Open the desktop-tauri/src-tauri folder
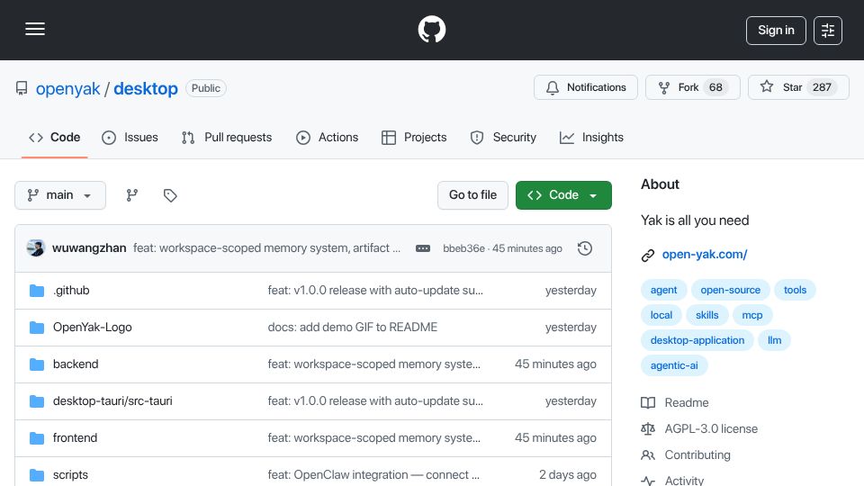Screen dimensions: 864x486 point(112,401)
